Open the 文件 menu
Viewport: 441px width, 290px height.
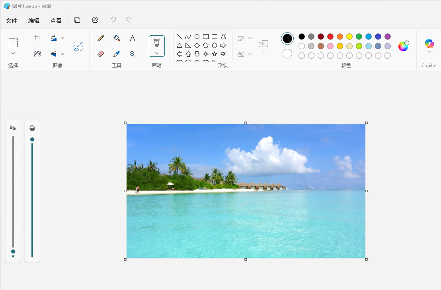pos(12,21)
